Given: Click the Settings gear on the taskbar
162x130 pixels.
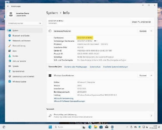Looking at the screenshot, I should tap(112, 127).
